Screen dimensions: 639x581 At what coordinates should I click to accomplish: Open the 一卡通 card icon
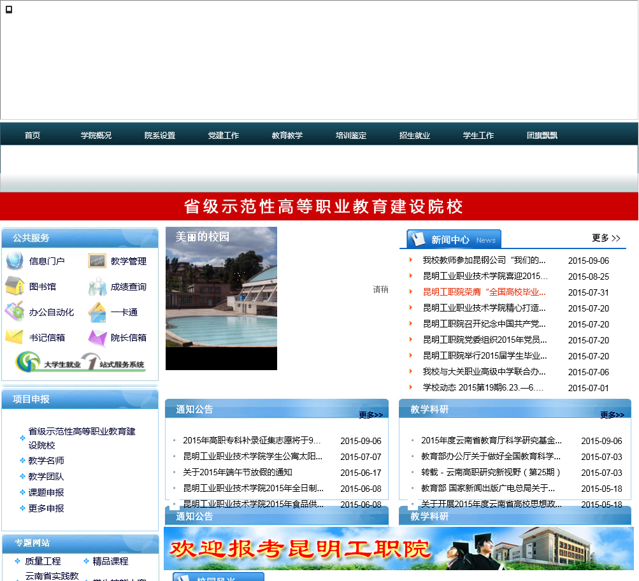tap(97, 312)
